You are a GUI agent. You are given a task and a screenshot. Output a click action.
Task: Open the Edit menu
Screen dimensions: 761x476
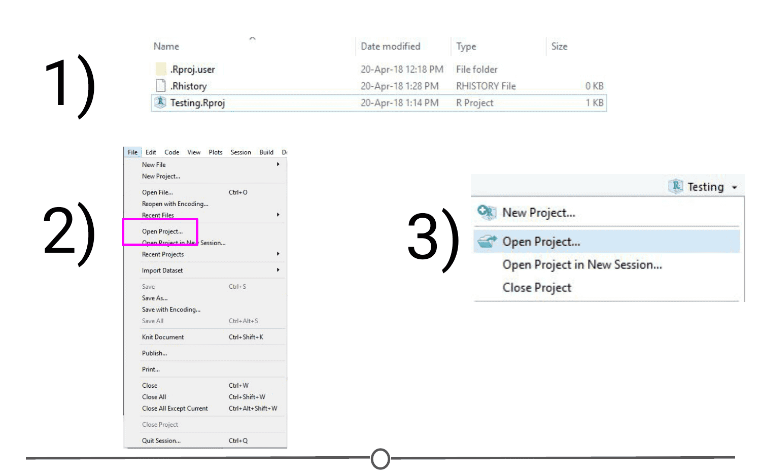click(x=151, y=152)
